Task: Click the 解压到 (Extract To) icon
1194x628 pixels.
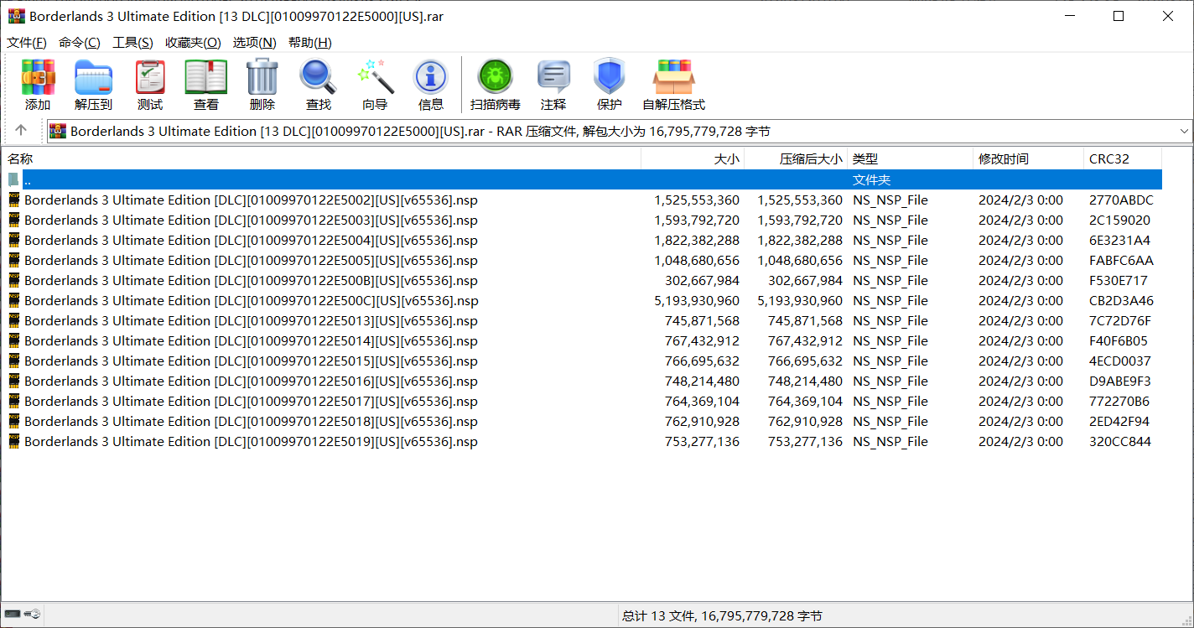Action: 93,77
